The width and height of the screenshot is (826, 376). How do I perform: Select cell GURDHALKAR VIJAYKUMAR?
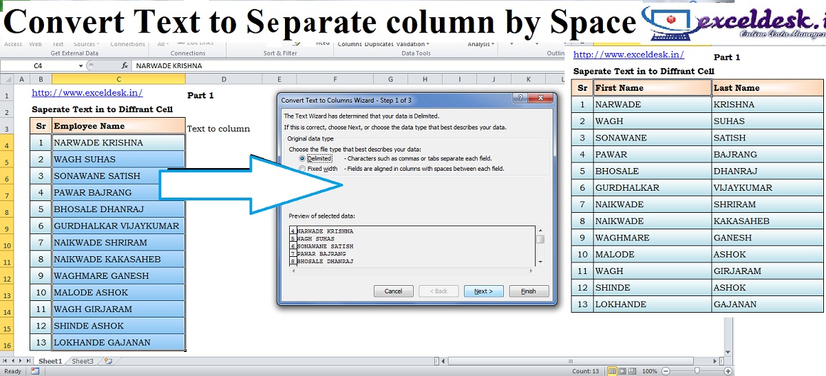tap(118, 226)
